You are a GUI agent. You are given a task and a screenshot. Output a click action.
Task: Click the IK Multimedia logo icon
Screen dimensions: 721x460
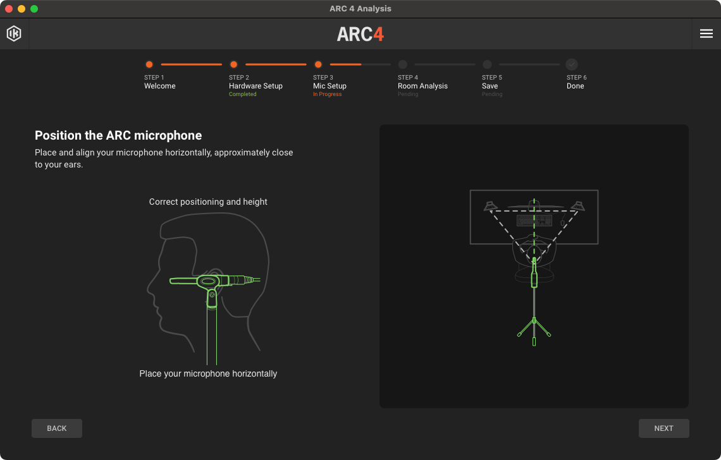point(14,33)
